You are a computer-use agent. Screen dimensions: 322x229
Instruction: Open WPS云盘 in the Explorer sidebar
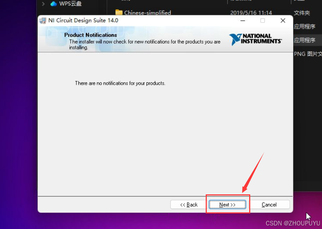pos(70,4)
